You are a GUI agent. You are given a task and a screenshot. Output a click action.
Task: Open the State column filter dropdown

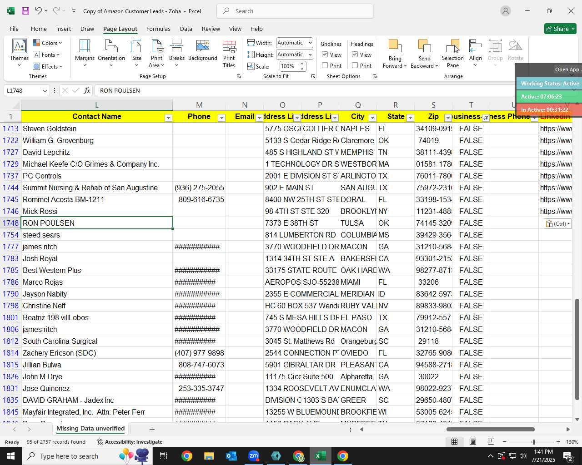[x=410, y=118]
